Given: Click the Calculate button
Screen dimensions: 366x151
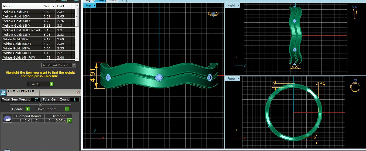Looking at the screenshot, I should point(40,84).
